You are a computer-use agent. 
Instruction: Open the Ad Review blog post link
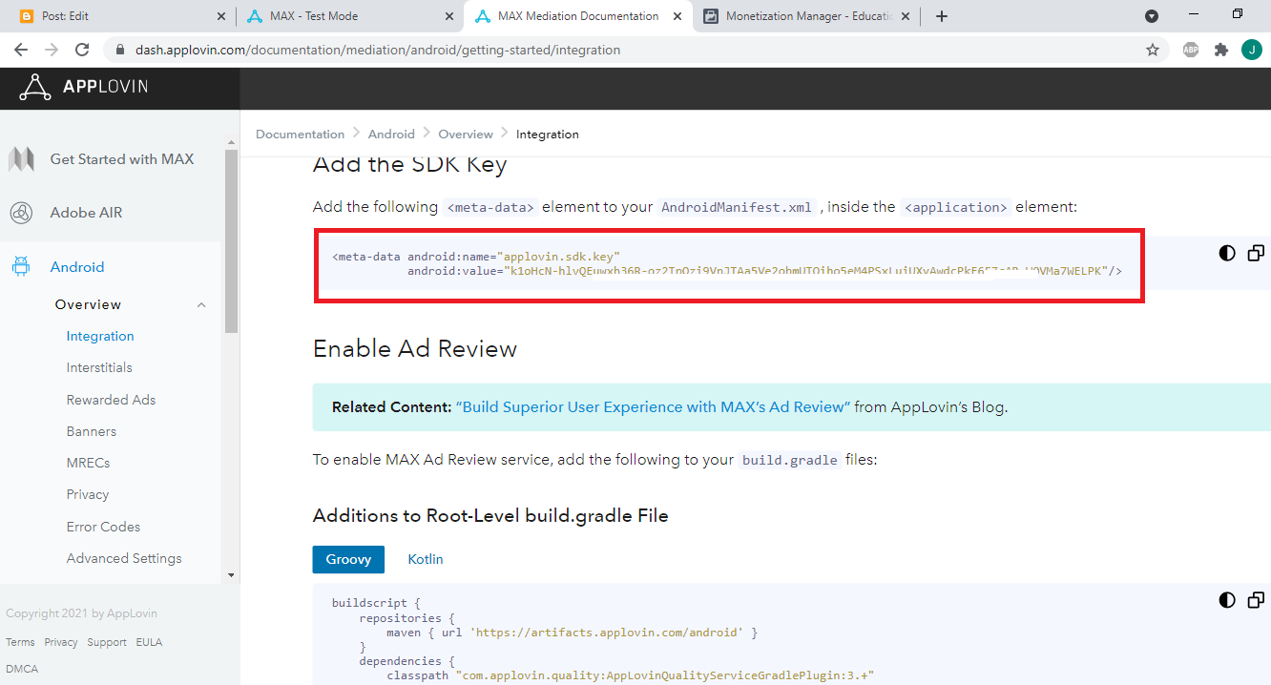click(653, 407)
